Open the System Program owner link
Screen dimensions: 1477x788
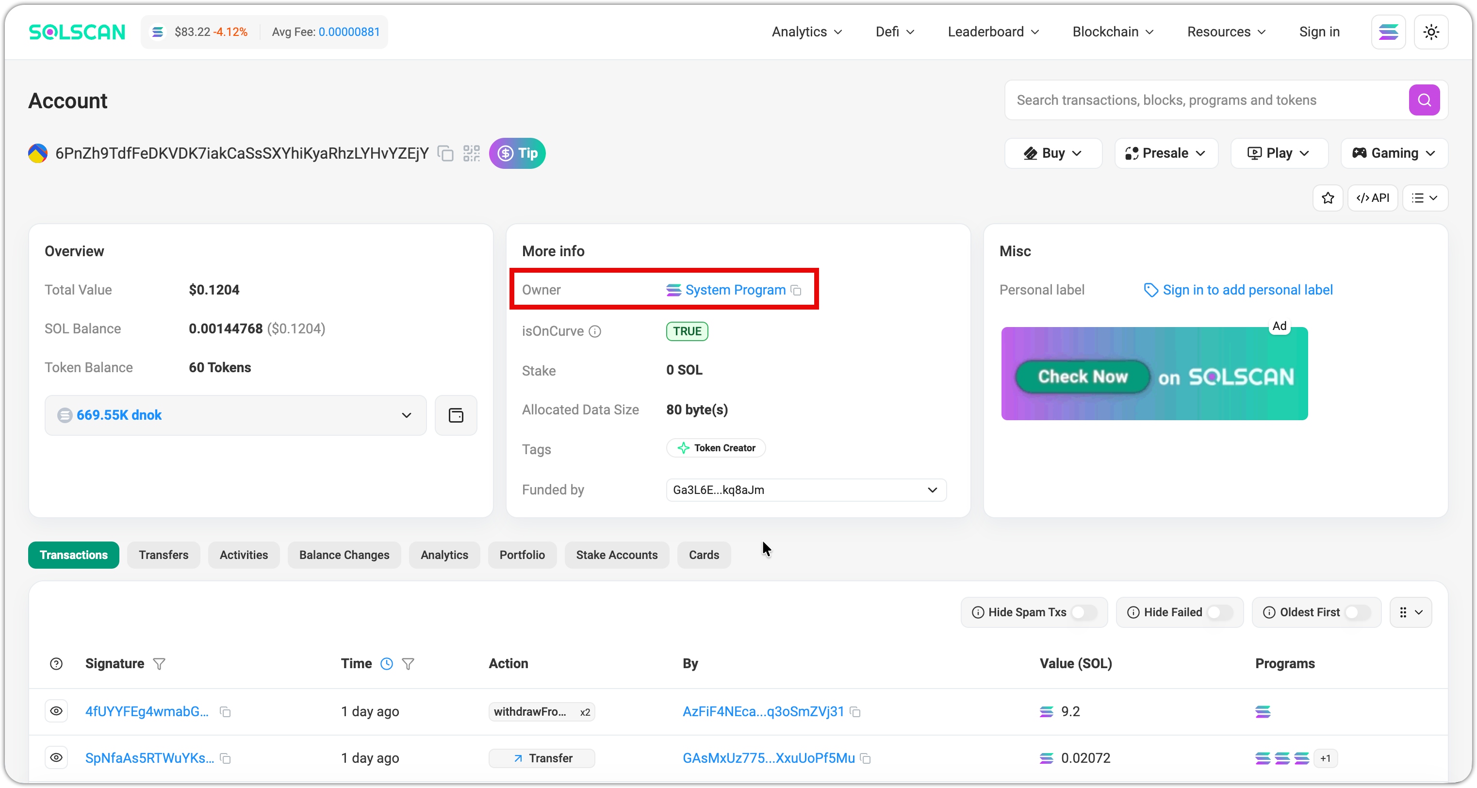pos(735,290)
